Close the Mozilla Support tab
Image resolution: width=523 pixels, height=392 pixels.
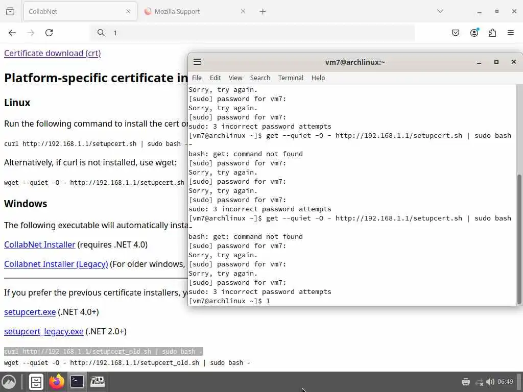[x=243, y=11]
